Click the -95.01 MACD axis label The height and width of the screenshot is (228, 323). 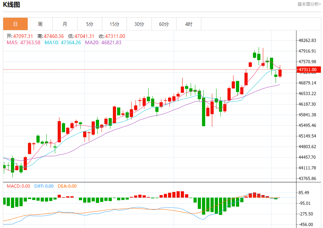[x=305, y=204]
